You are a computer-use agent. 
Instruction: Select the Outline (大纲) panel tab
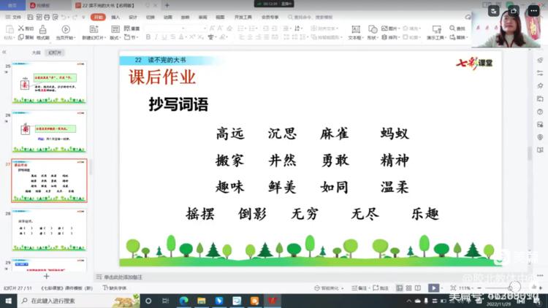point(36,53)
